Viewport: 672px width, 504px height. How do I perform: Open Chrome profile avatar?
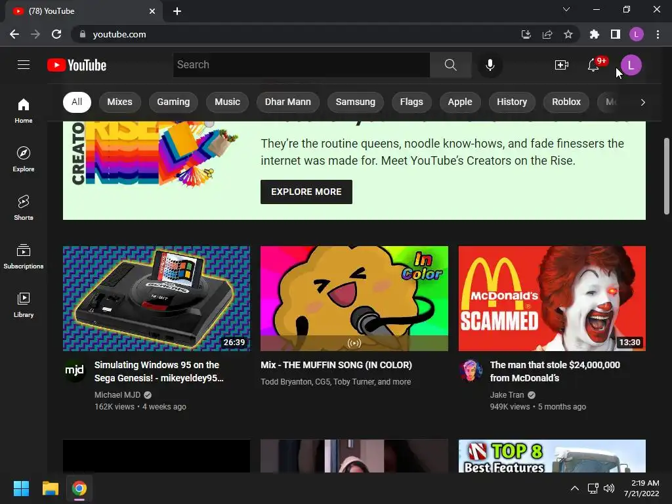tap(637, 34)
